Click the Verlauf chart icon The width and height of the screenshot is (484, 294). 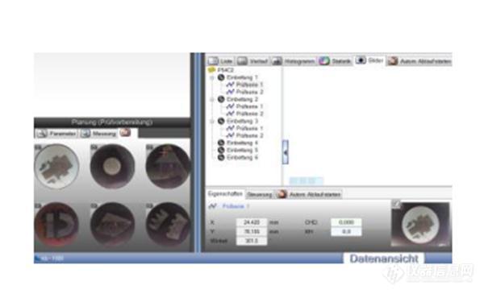coord(242,61)
